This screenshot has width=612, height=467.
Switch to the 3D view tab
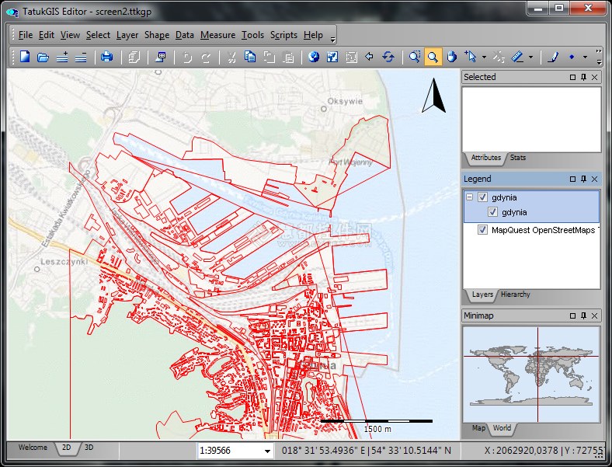click(x=89, y=448)
